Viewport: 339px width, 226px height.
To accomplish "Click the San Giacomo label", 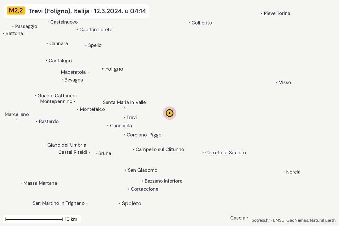I will (x=143, y=170).
